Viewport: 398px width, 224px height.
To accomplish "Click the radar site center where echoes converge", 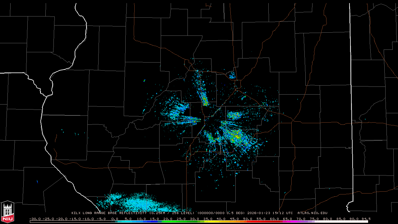I will coord(205,118).
